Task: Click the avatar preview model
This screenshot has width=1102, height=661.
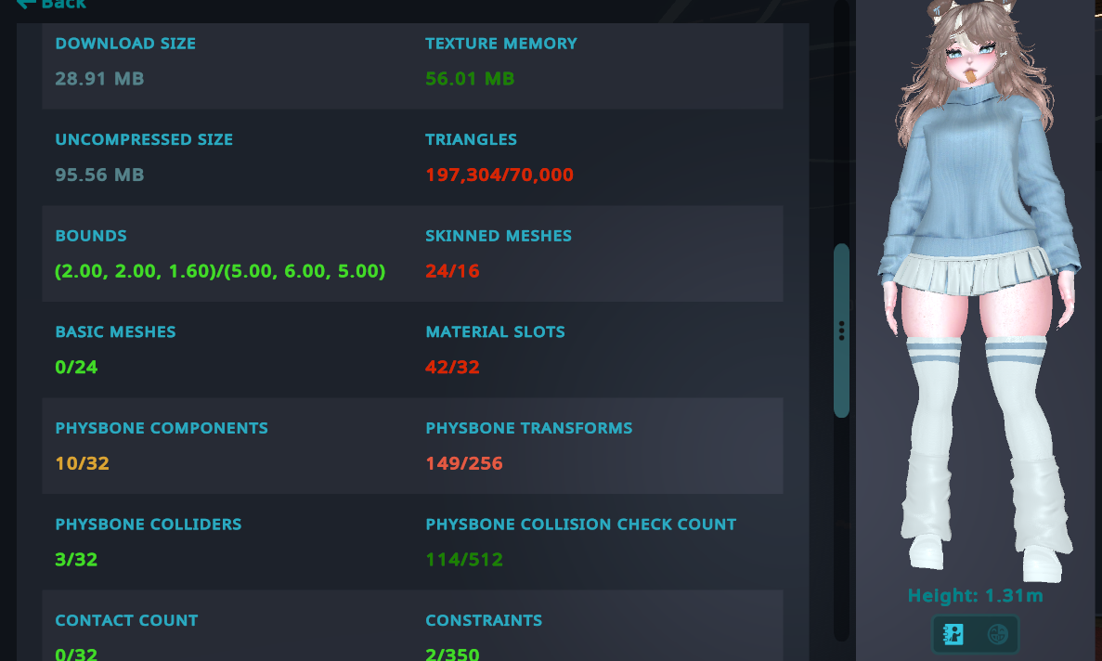Action: [x=978, y=292]
